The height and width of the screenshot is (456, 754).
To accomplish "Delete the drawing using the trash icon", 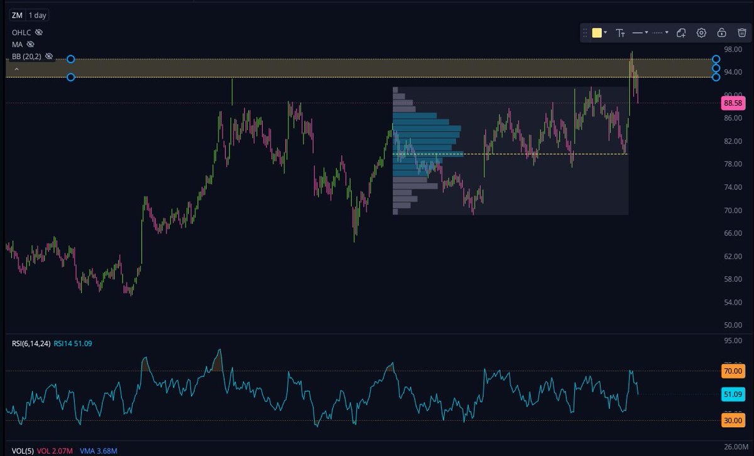I will click(x=743, y=33).
